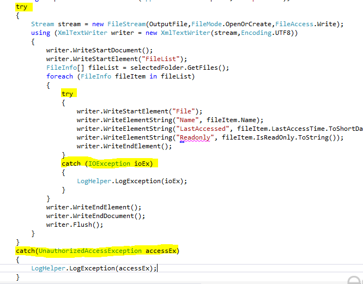
Task: Click the squiggly-underlined "Readonly" string
Action: (x=195, y=138)
